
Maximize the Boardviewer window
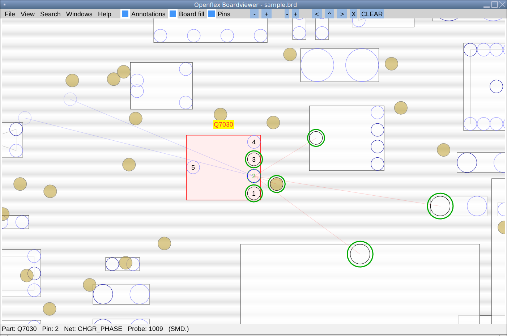[x=494, y=5]
